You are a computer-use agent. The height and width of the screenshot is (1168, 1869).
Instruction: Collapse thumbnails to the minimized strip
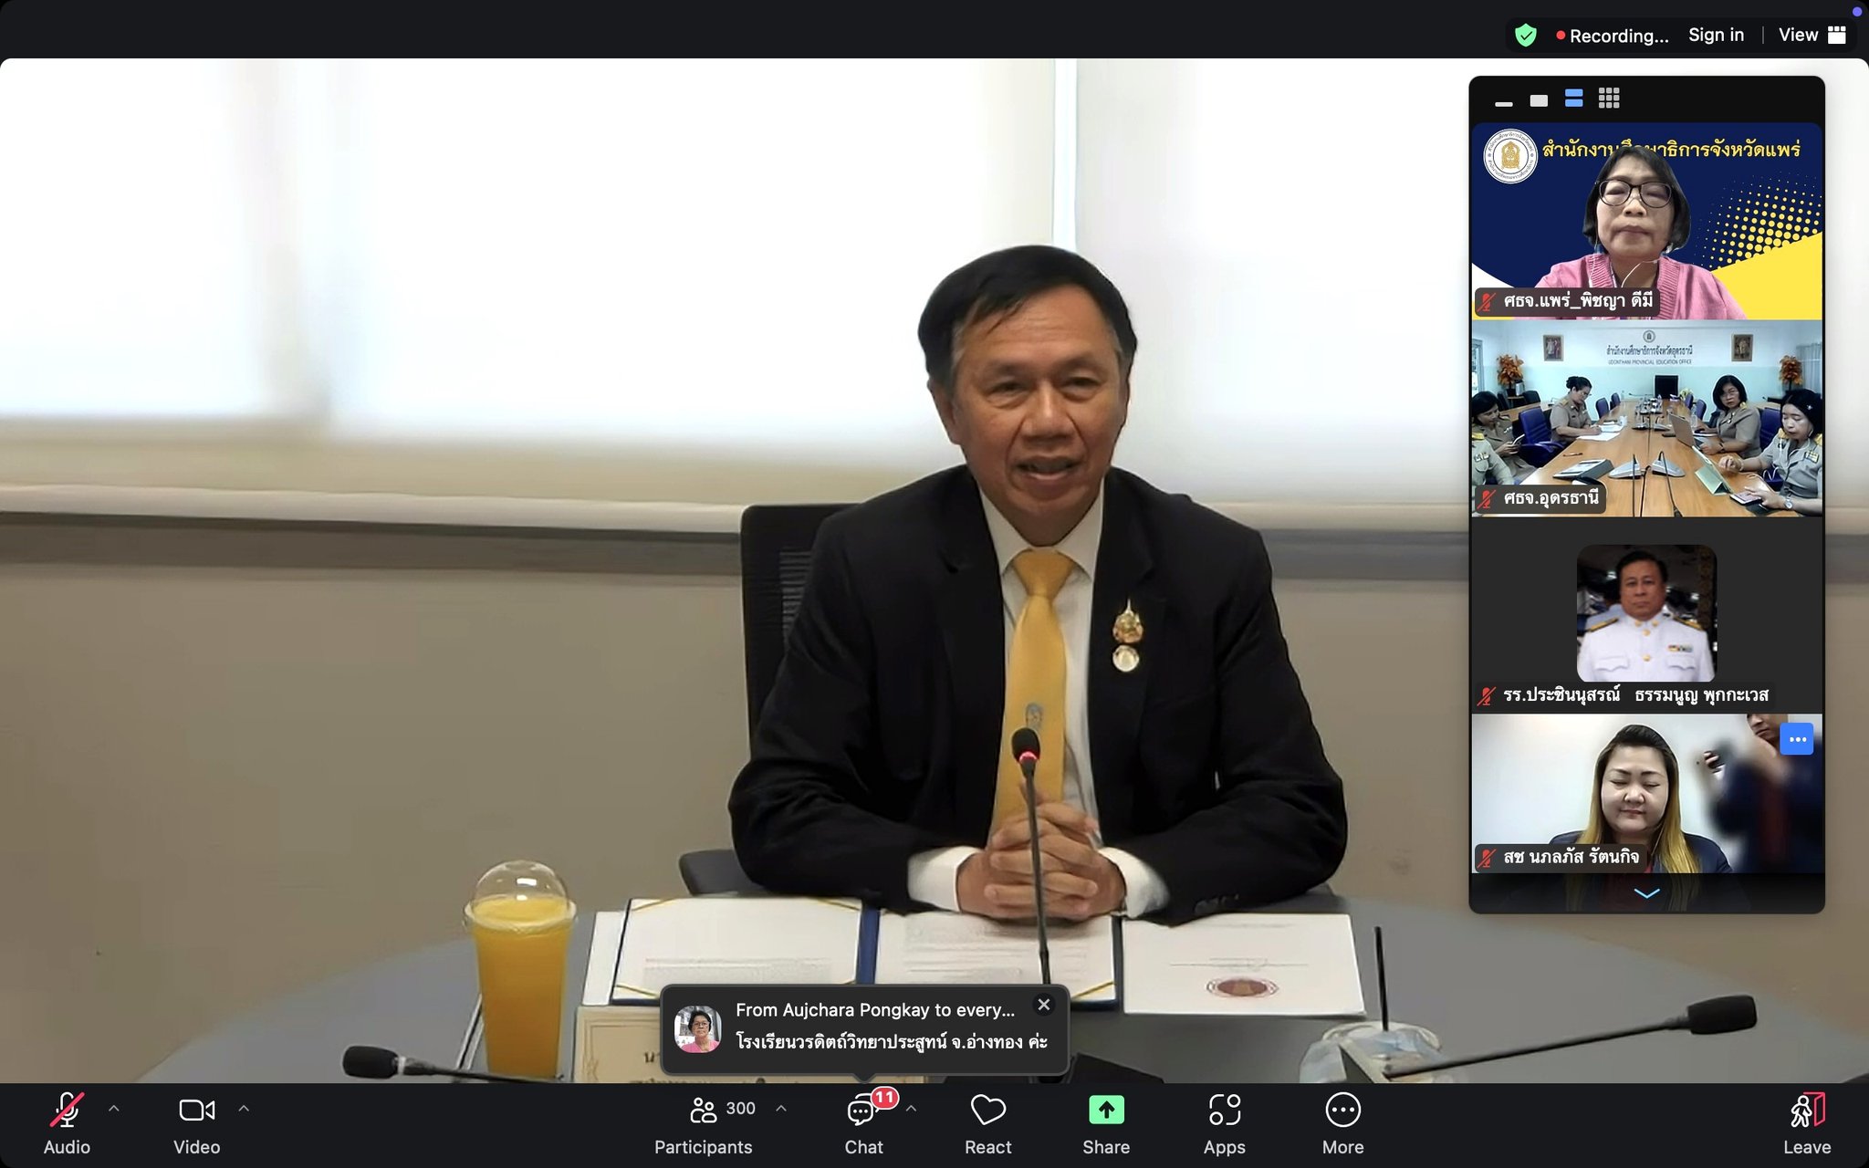point(1504,102)
